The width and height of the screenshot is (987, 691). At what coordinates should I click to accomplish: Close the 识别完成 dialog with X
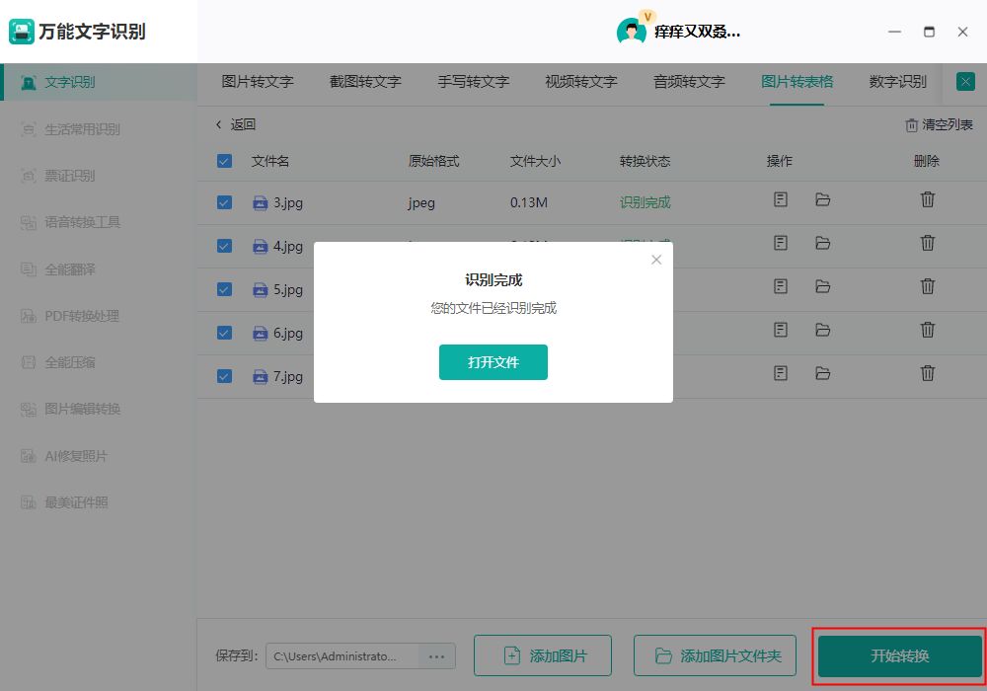click(x=656, y=260)
